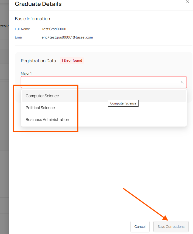The width and height of the screenshot is (193, 234).
Task: Click the orange arrow annotation
Action: [146, 203]
